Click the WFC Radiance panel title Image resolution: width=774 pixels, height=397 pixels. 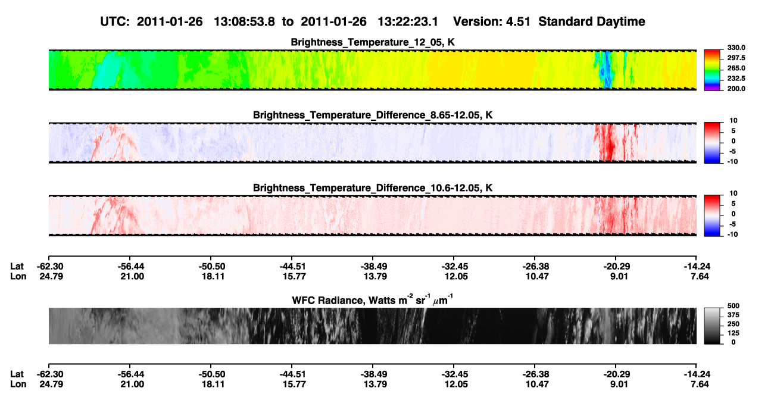point(373,299)
